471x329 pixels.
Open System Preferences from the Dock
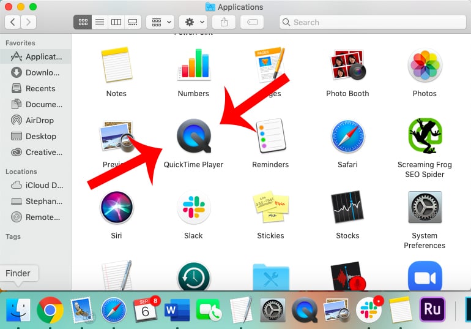click(x=272, y=310)
